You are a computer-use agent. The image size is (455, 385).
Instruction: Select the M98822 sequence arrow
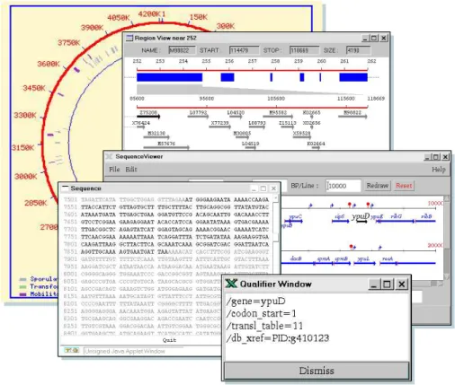[x=352, y=117]
